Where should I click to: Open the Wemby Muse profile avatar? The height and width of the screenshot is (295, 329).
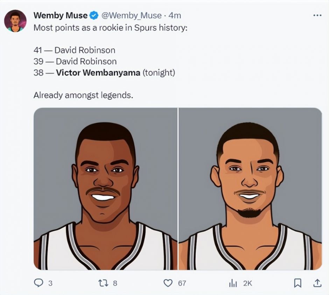click(15, 21)
